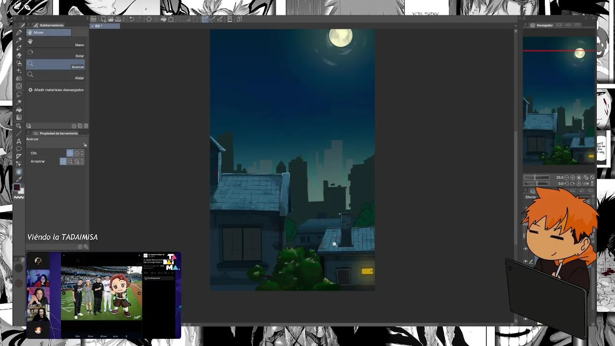Click the Open file toolbar icon
615x346 pixels.
coord(111,19)
